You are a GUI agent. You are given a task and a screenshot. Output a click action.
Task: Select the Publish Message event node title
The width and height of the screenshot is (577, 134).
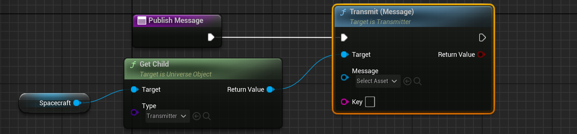(176, 20)
